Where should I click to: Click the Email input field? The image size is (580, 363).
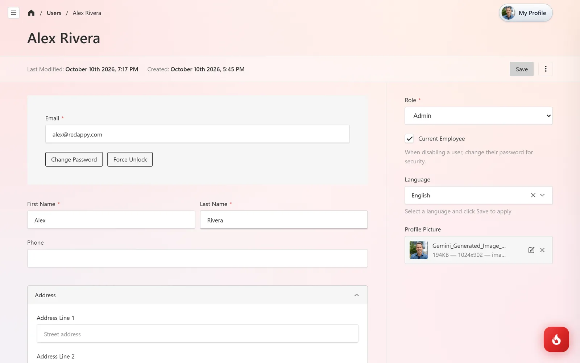tap(198, 134)
